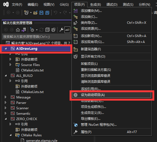The height and width of the screenshot is (142, 157).
Task: Toggle the preview selected items button
Action: click(x=67, y=30)
